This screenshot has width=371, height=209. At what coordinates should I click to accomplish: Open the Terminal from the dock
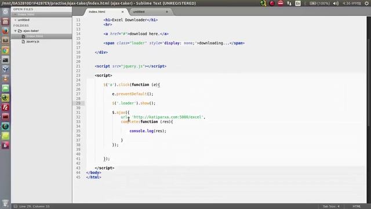(5, 60)
